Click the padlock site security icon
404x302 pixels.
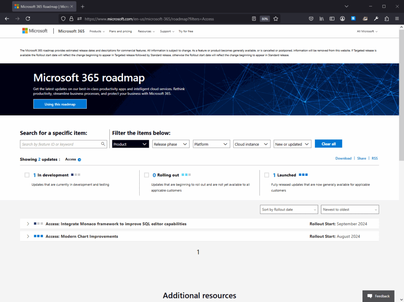[x=71, y=19]
